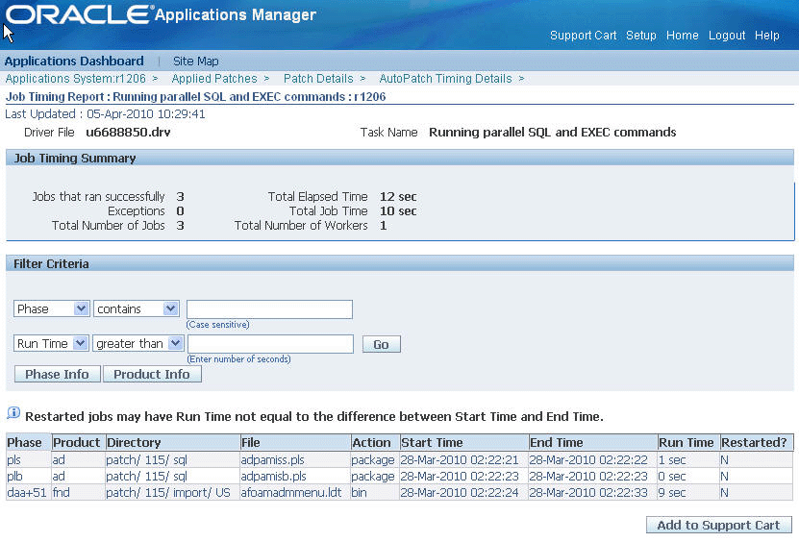Click the File column header
Screen dimensions: 799x542
coord(295,442)
